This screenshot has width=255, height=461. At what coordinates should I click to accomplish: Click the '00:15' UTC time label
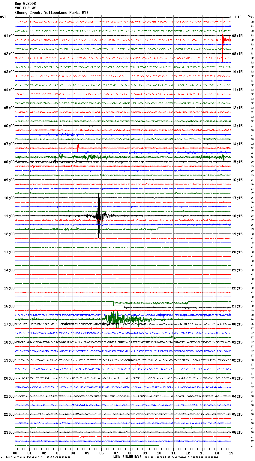237,324
